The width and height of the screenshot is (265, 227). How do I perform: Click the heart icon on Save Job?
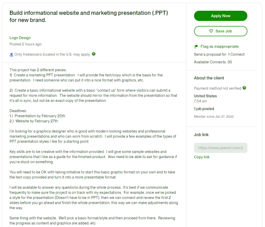coord(211,31)
